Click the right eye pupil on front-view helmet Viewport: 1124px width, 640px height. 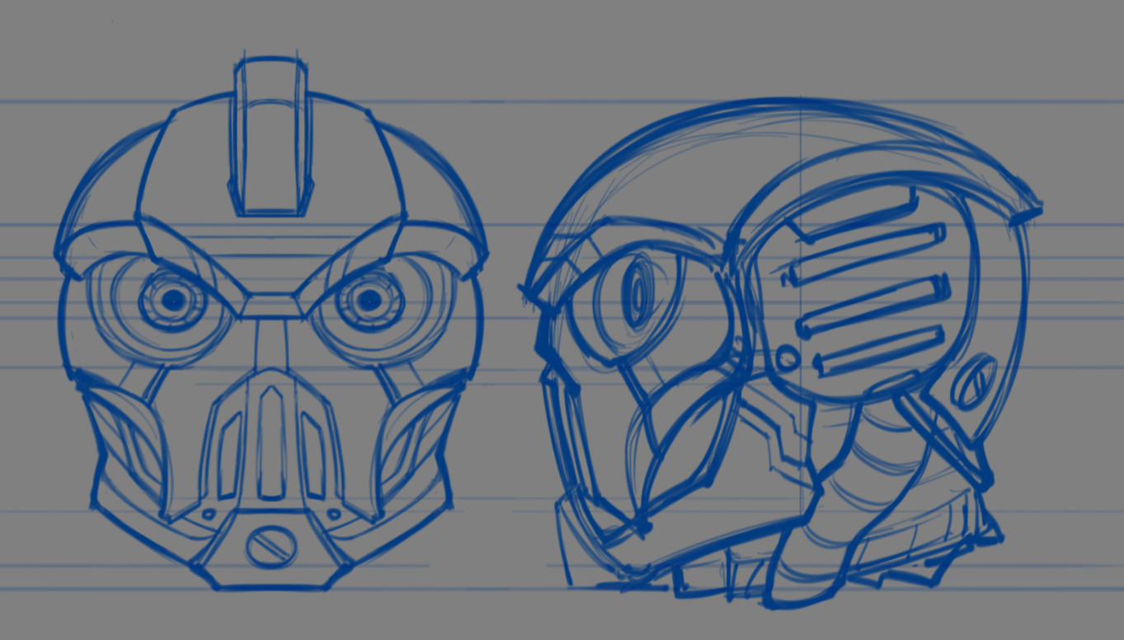coord(369,301)
